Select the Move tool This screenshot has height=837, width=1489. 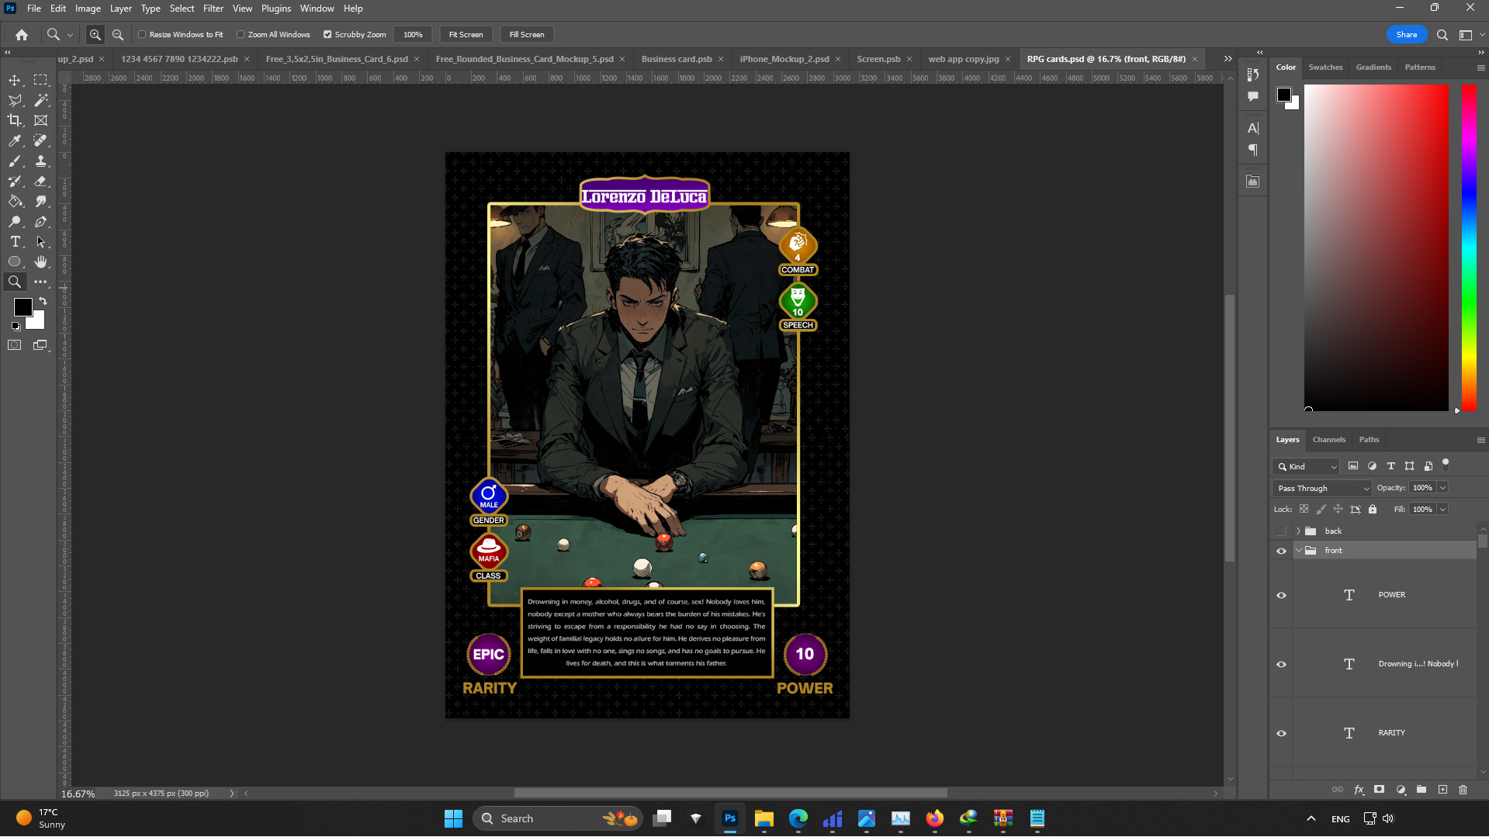point(15,80)
